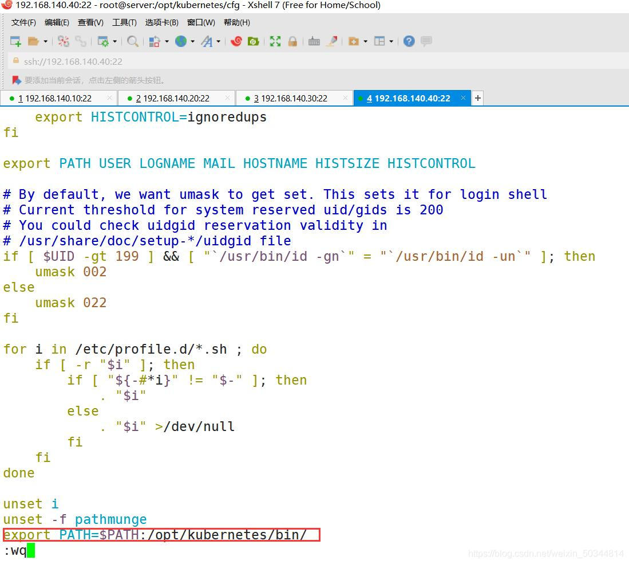Image resolution: width=629 pixels, height=564 pixels.
Task: Click the padlock icon in address bar
Action: [15, 61]
